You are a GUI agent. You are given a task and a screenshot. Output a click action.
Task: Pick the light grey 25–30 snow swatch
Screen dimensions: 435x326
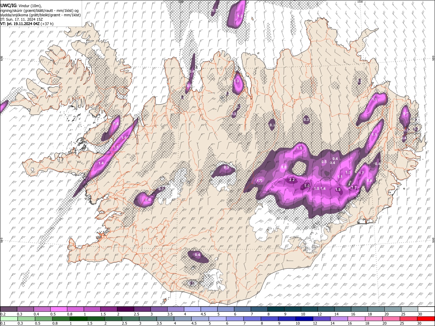[409, 309]
